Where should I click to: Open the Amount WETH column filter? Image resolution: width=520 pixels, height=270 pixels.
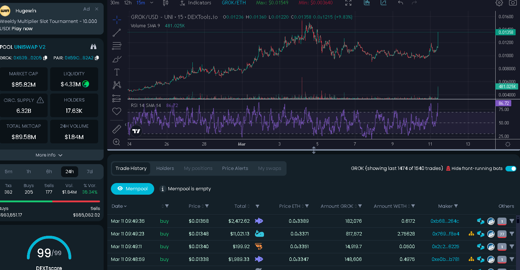pos(413,206)
